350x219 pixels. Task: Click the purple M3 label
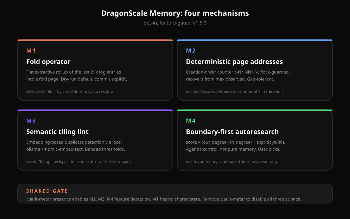click(31, 121)
